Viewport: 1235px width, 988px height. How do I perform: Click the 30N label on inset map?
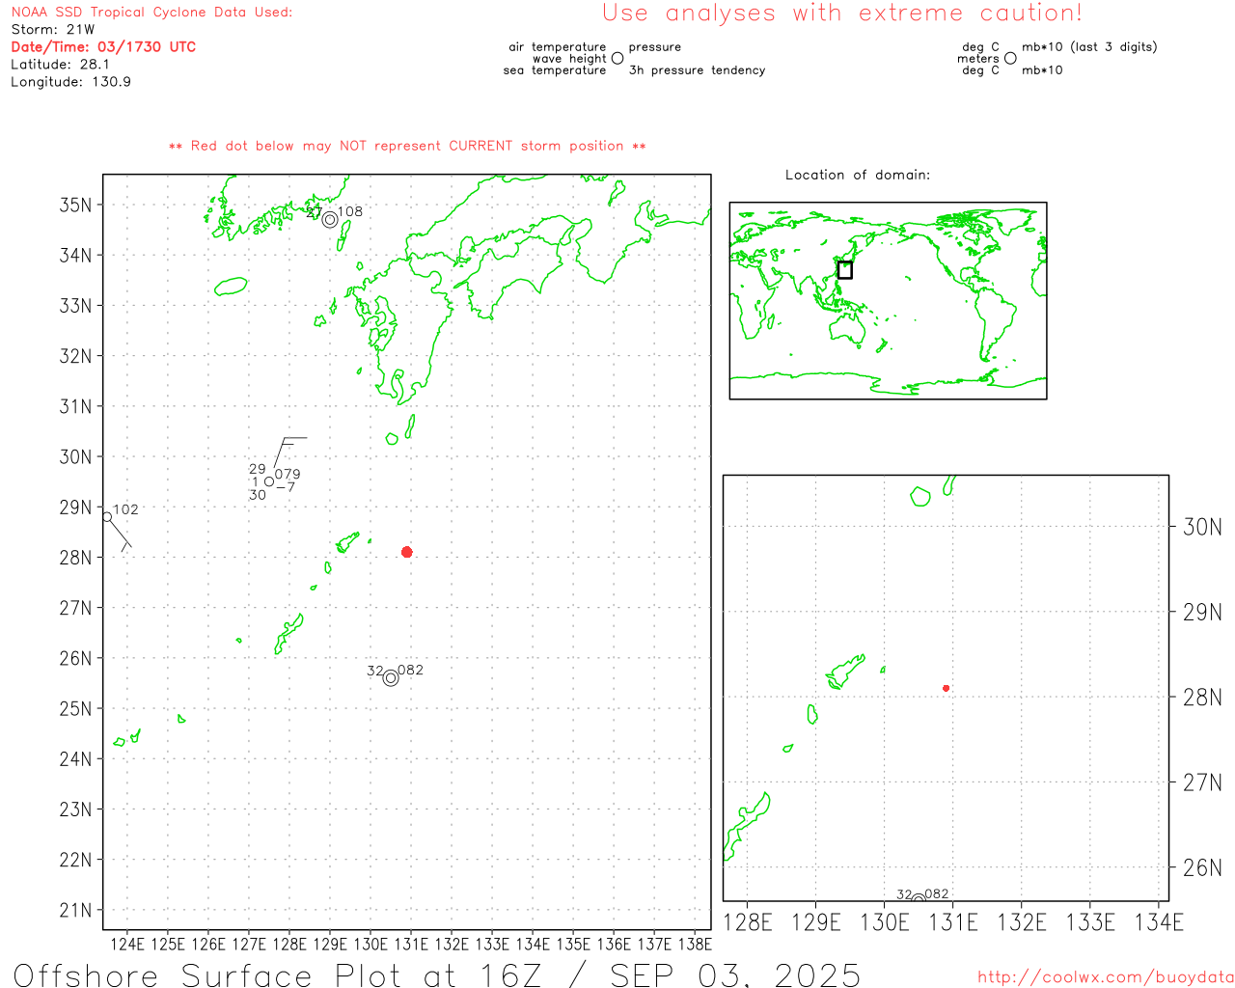tap(1202, 527)
